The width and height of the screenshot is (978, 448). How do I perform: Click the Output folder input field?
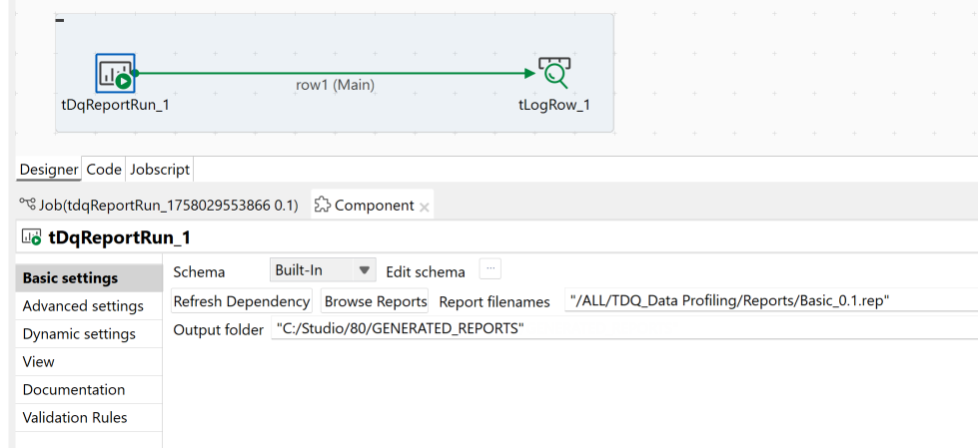coord(619,329)
